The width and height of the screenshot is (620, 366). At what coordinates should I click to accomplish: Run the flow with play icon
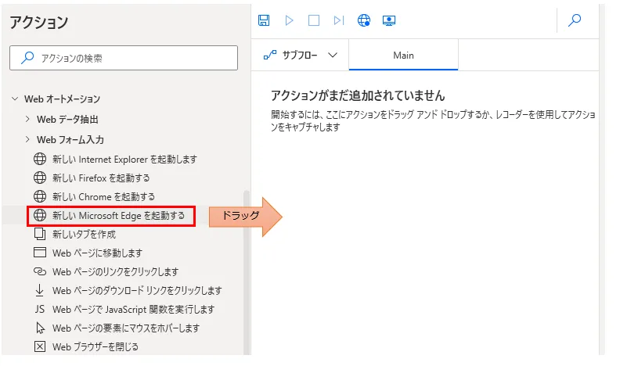pos(289,20)
